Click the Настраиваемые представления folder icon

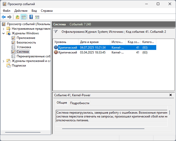pyautogui.click(x=8, y=29)
